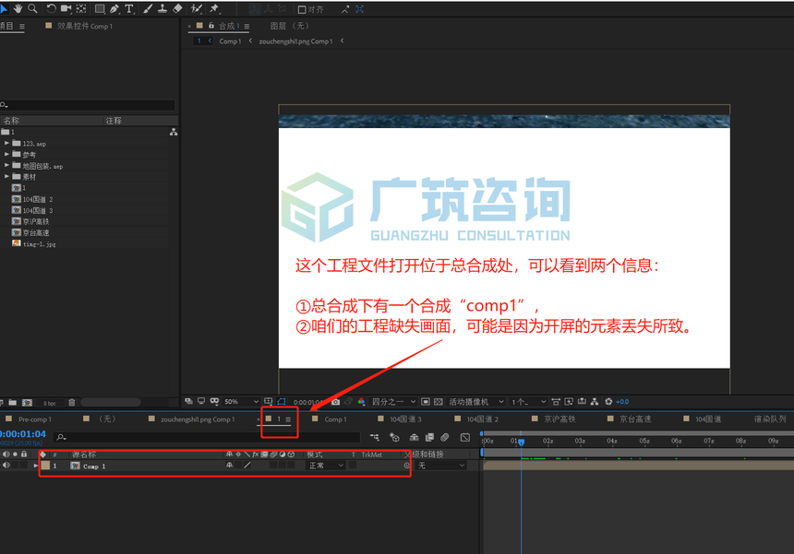Click the draft 3D icon in timeline

394,437
